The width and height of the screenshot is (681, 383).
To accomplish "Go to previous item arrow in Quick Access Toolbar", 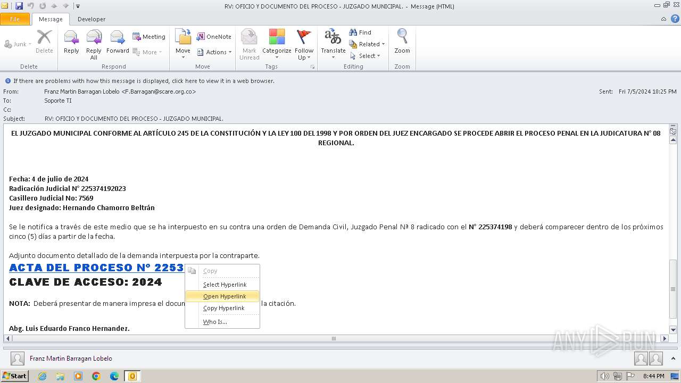I will point(54,6).
